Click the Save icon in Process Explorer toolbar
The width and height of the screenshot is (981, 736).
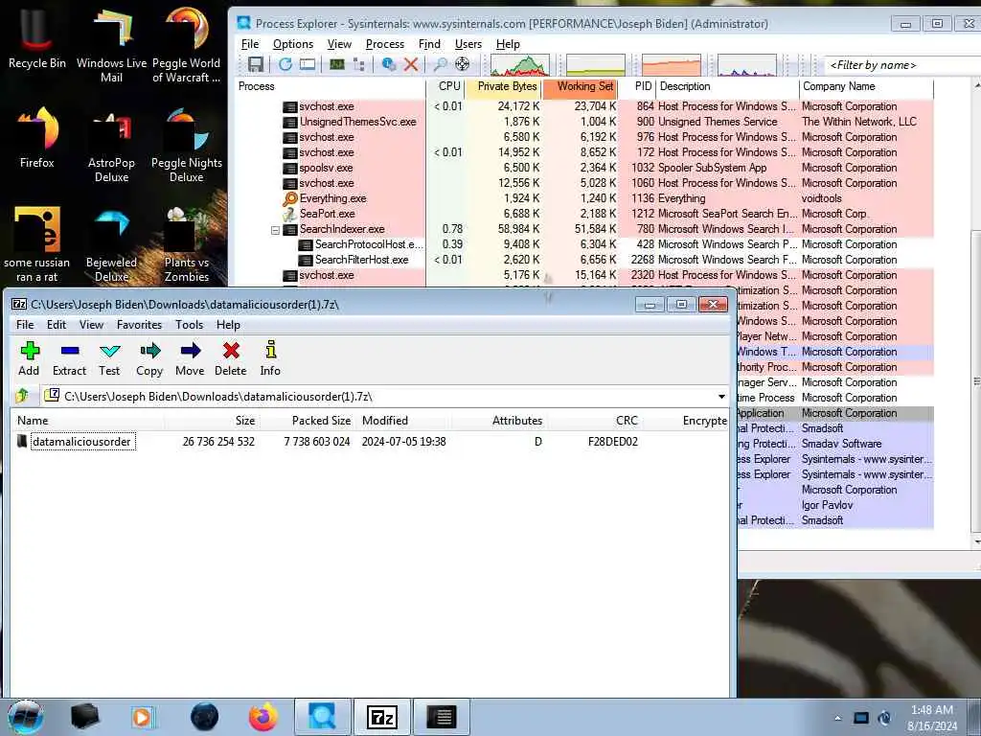255,64
